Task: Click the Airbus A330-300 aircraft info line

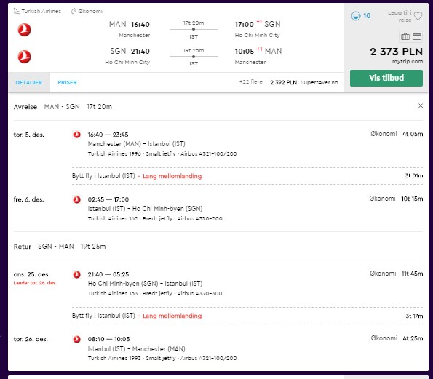Action: [x=155, y=293]
